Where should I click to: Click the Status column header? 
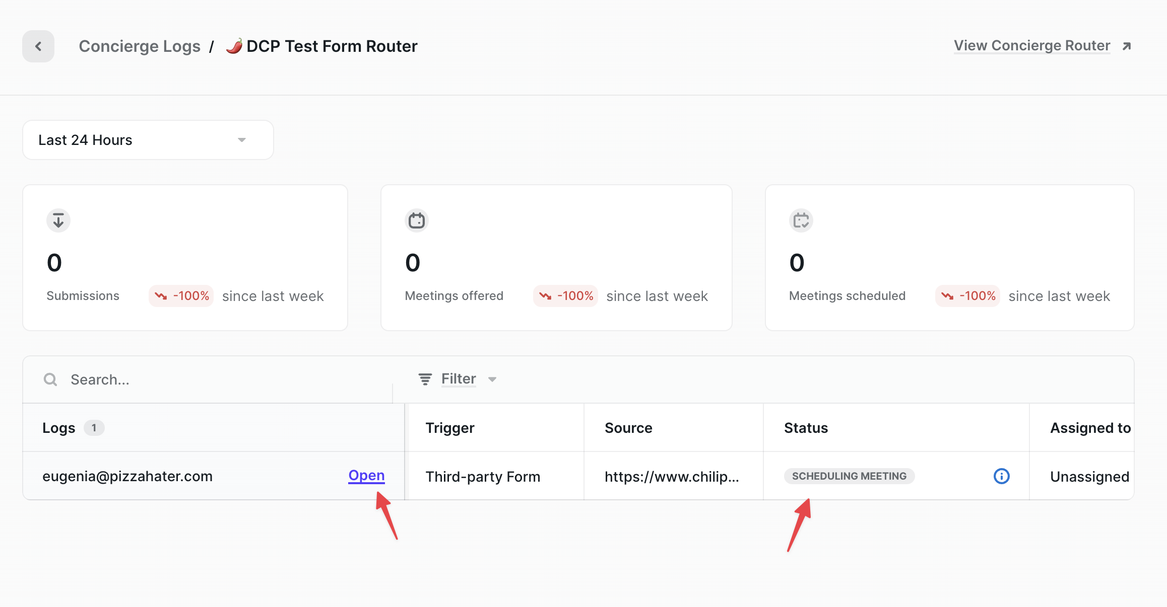click(x=806, y=428)
